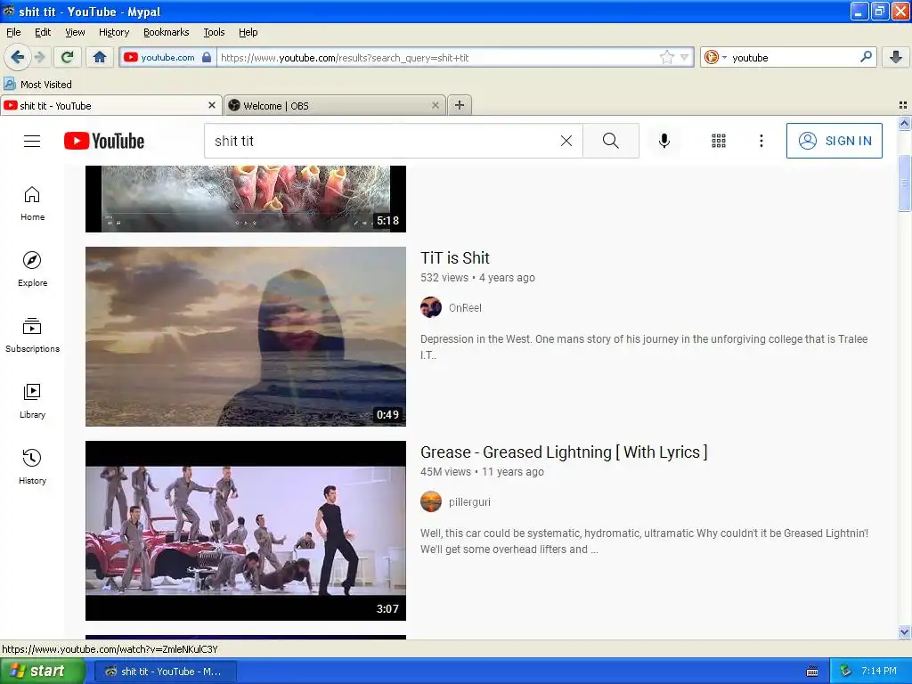Open Explore in YouTube sidebar
Screen dimensions: 912x684
click(32, 269)
